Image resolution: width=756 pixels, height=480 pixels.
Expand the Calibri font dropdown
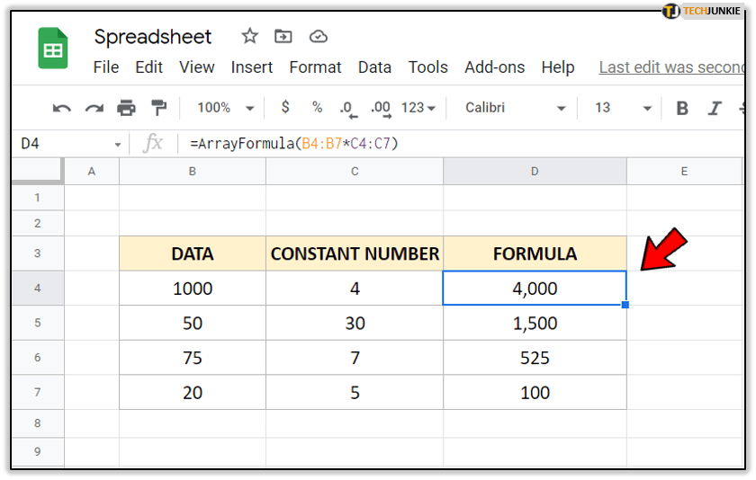[515, 108]
